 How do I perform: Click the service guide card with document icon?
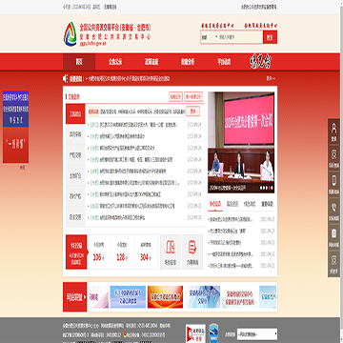(192, 252)
